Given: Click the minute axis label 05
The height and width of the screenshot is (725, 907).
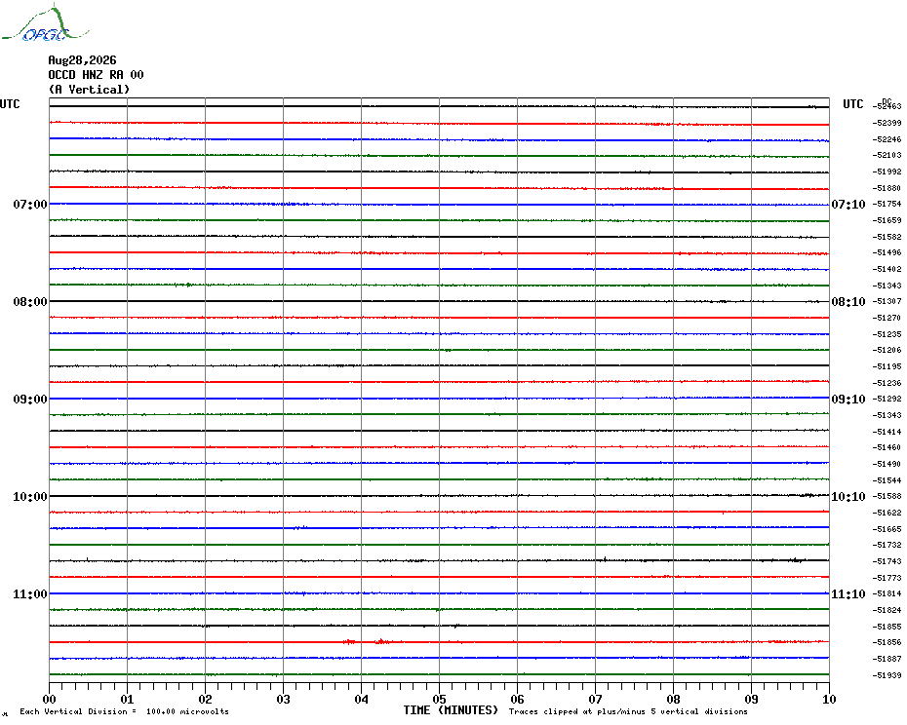Looking at the screenshot, I should tap(440, 699).
